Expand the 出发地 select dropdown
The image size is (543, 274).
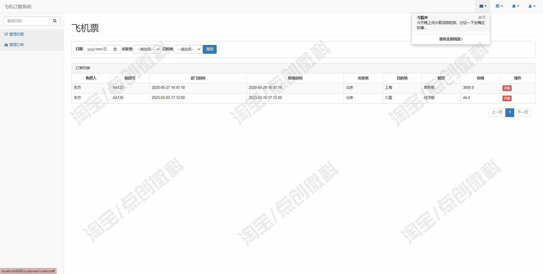pyautogui.click(x=147, y=49)
